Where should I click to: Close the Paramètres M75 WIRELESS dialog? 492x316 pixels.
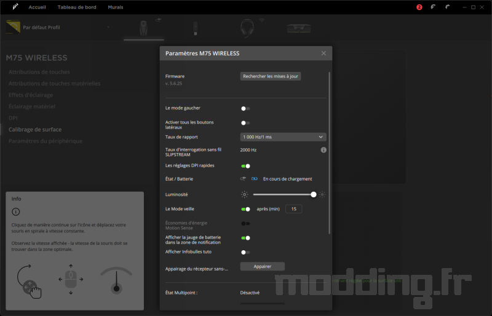tap(323, 53)
